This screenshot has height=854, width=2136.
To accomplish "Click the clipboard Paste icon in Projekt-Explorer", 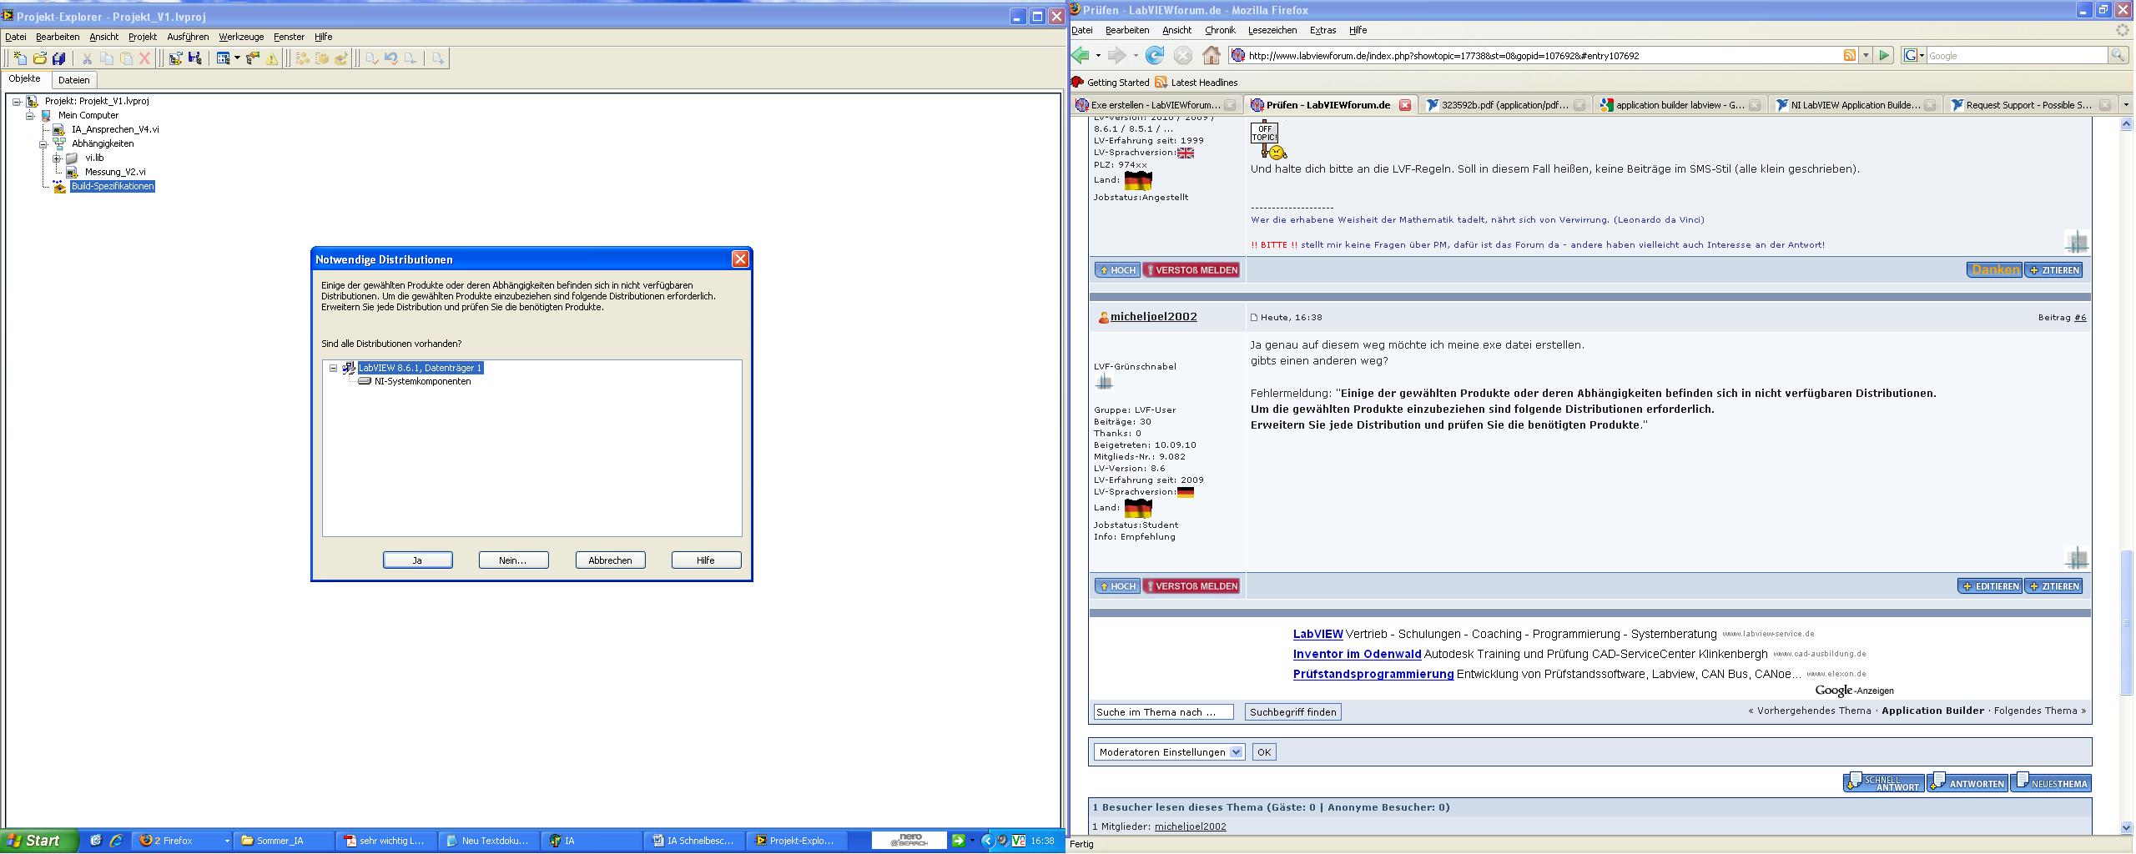I will click(126, 58).
